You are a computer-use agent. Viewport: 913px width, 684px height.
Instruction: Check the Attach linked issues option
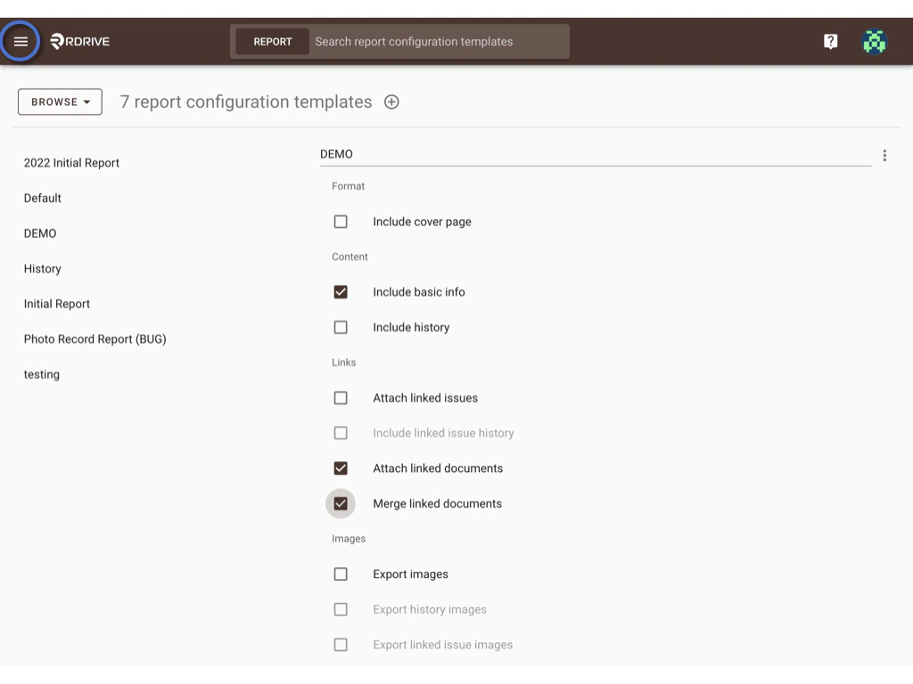tap(341, 397)
